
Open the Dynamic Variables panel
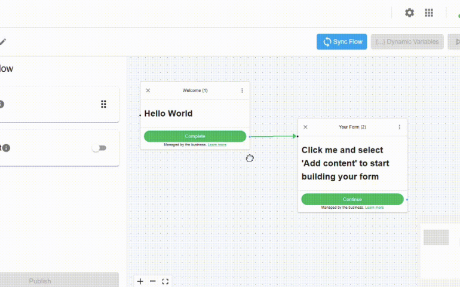(x=407, y=42)
